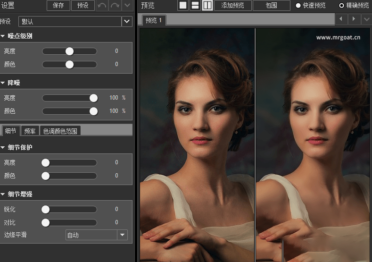
Task: Select the vertical split preview layout icon
Action: [207, 6]
